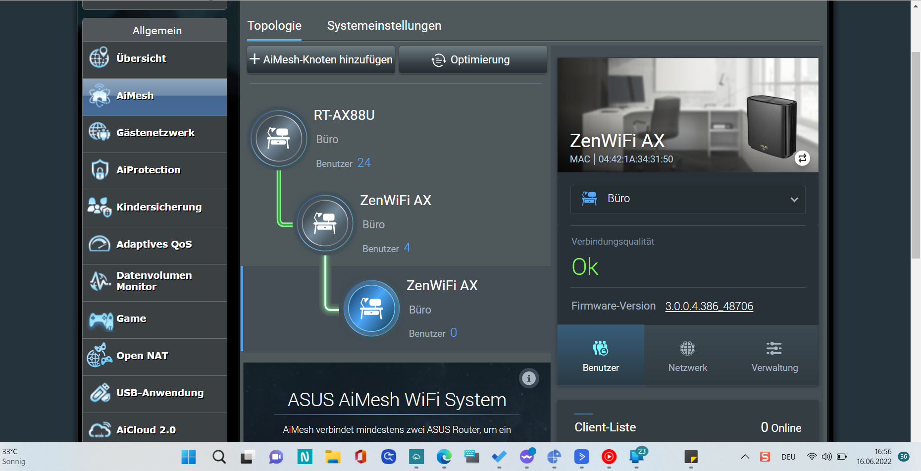Screen dimensions: 921x471
Task: Switch to the Systemeinstellungen tab
Action: coord(384,26)
